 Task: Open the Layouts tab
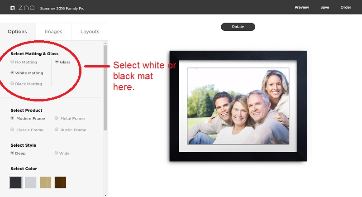coord(90,32)
